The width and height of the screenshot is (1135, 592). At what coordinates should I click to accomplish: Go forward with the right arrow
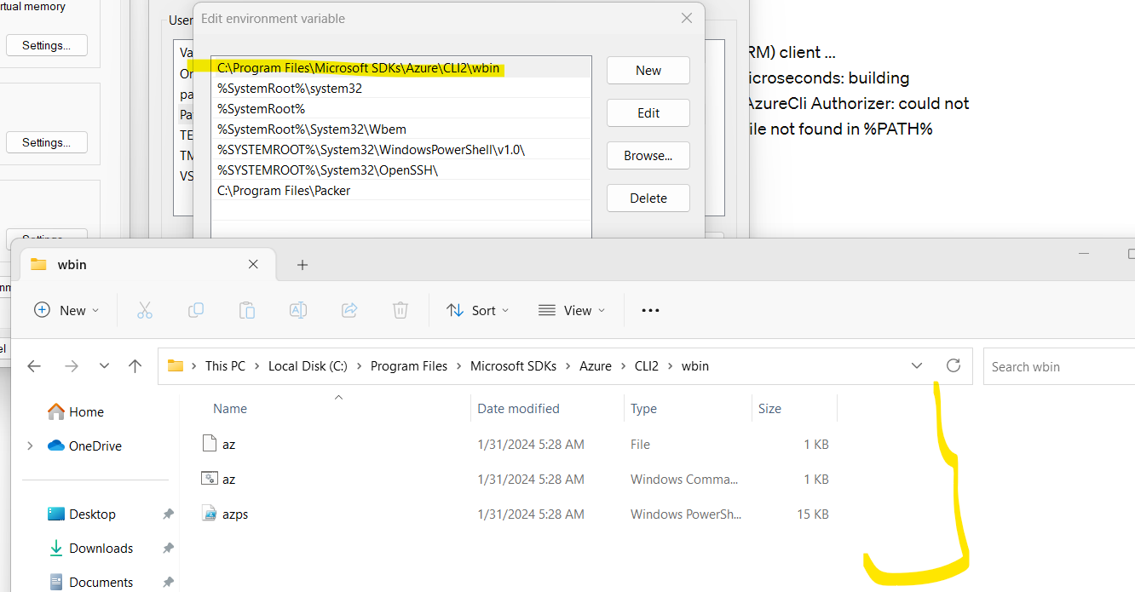(72, 366)
